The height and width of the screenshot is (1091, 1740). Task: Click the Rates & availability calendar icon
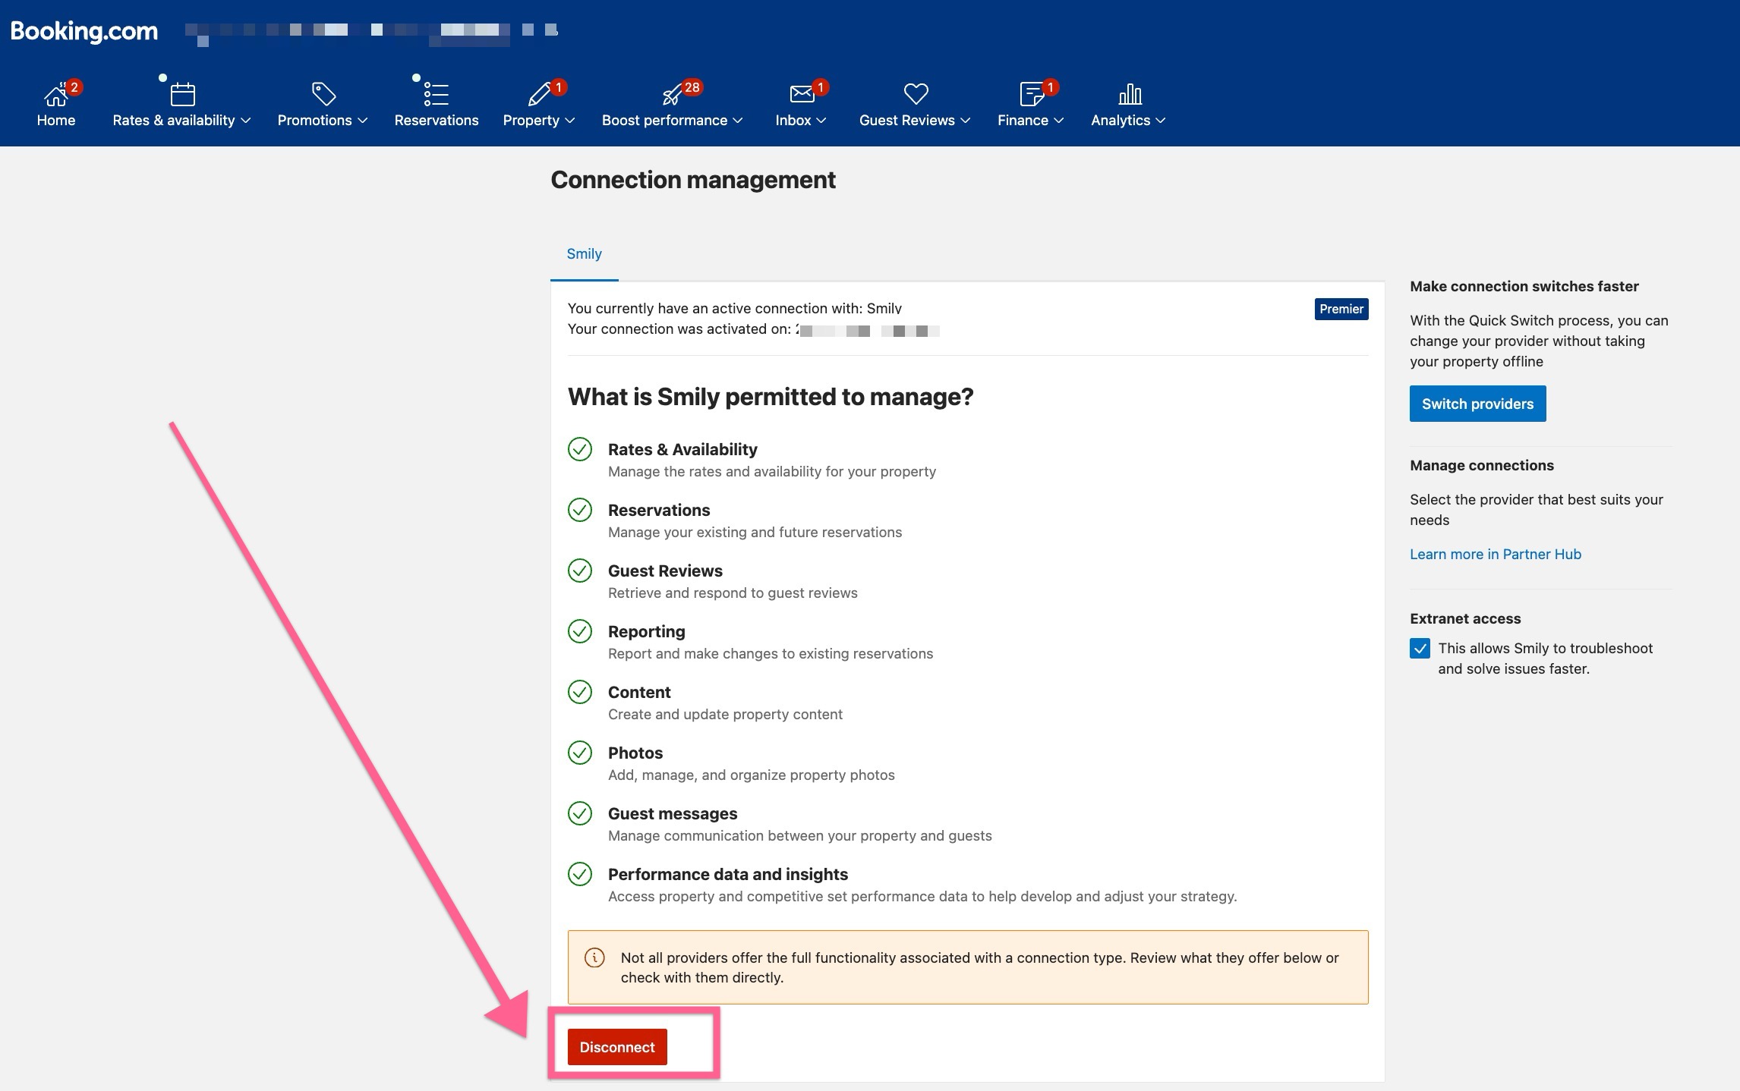click(182, 95)
